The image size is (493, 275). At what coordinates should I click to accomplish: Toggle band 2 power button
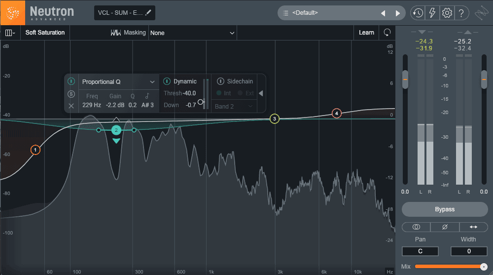click(x=71, y=81)
